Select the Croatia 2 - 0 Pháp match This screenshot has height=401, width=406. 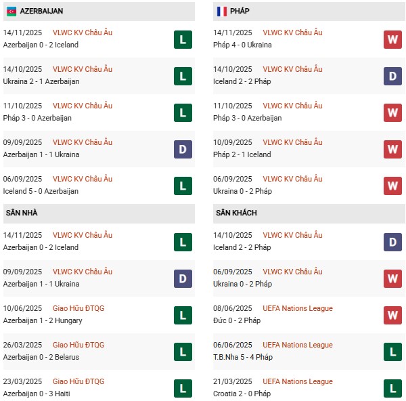point(242,394)
